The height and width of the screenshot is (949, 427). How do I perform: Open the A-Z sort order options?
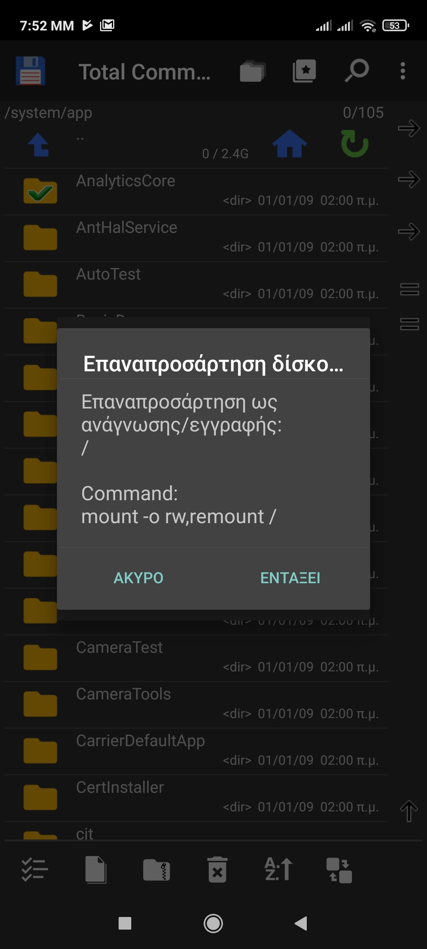[278, 870]
